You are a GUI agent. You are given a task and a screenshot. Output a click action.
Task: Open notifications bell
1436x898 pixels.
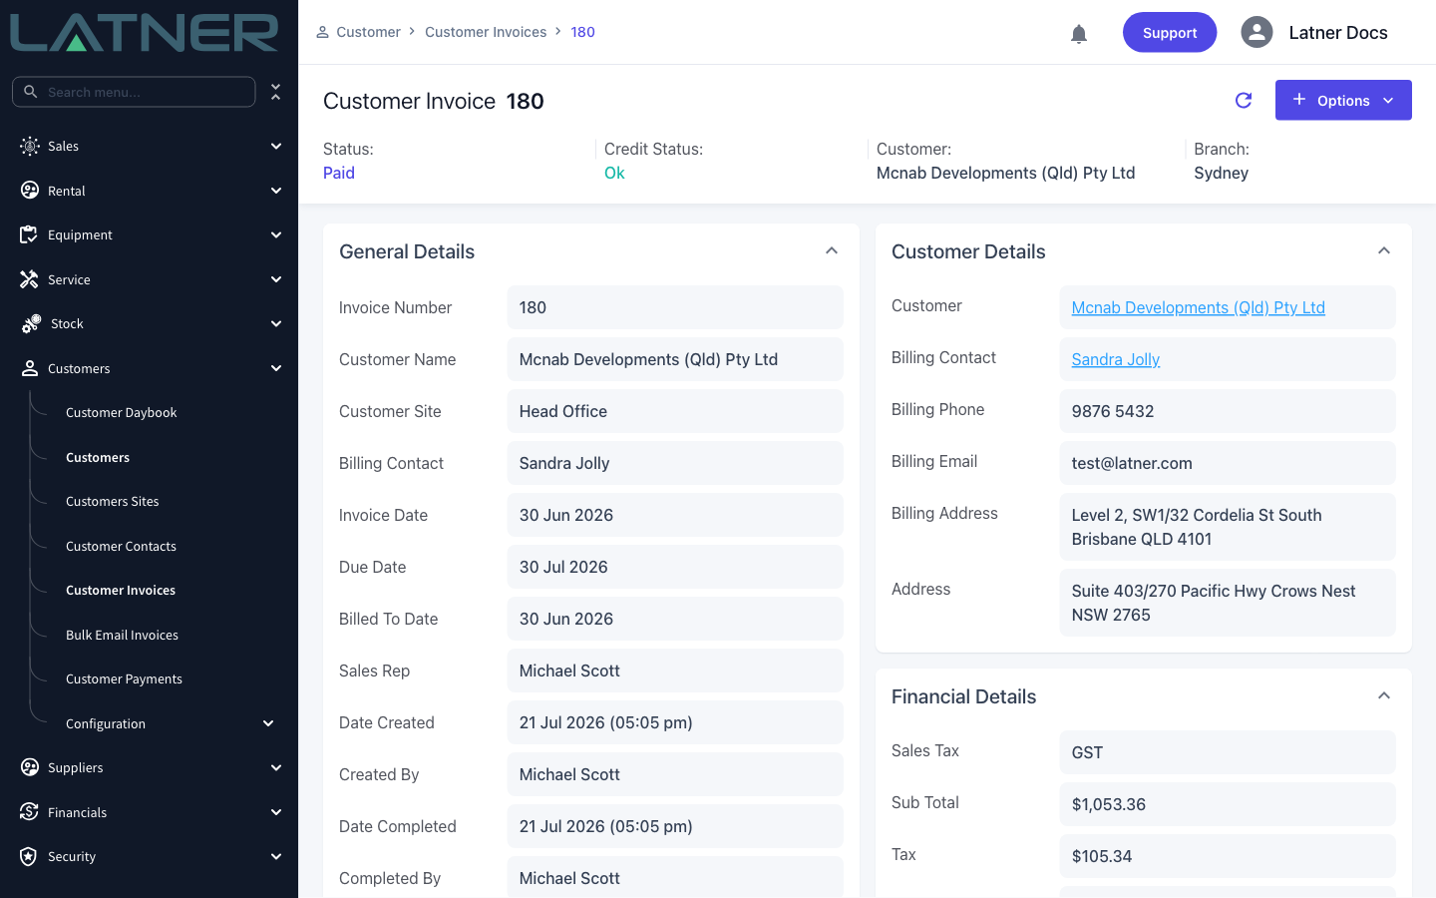coord(1079,34)
